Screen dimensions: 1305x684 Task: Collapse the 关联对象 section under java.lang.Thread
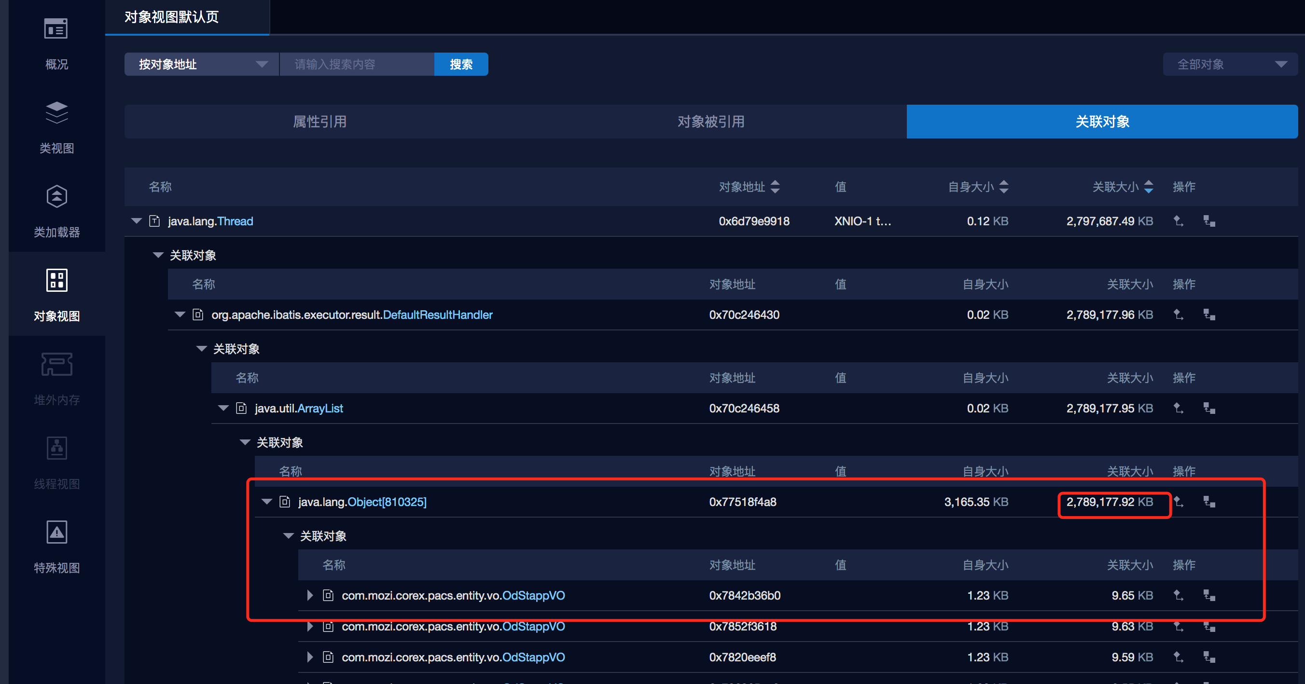[158, 255]
